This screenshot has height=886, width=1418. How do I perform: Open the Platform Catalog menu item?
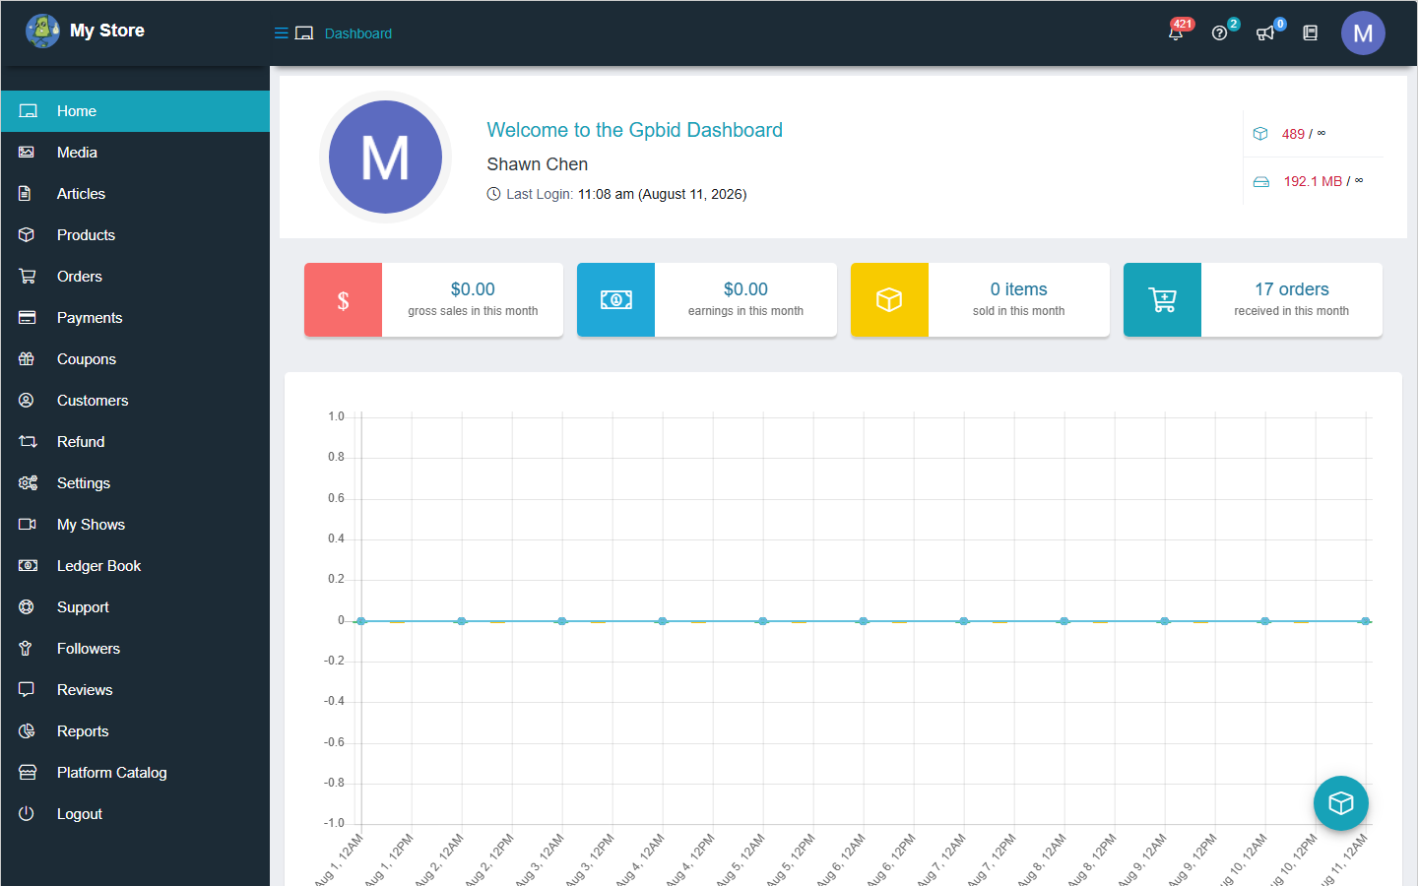(135, 773)
